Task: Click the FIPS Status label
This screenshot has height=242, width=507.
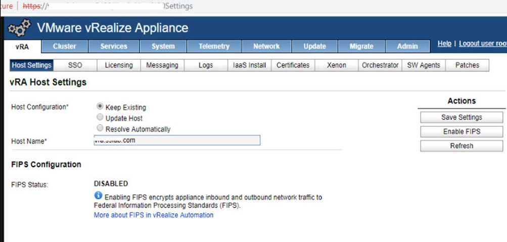Action: click(x=29, y=185)
